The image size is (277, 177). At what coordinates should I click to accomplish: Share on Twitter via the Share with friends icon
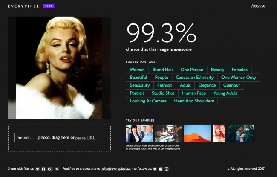point(38,169)
